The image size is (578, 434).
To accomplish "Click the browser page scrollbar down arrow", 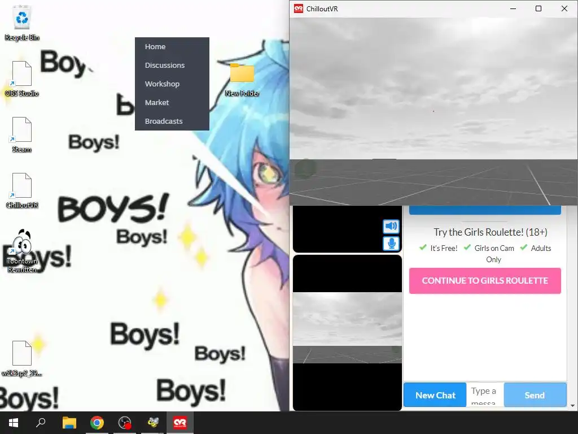I will (x=572, y=406).
